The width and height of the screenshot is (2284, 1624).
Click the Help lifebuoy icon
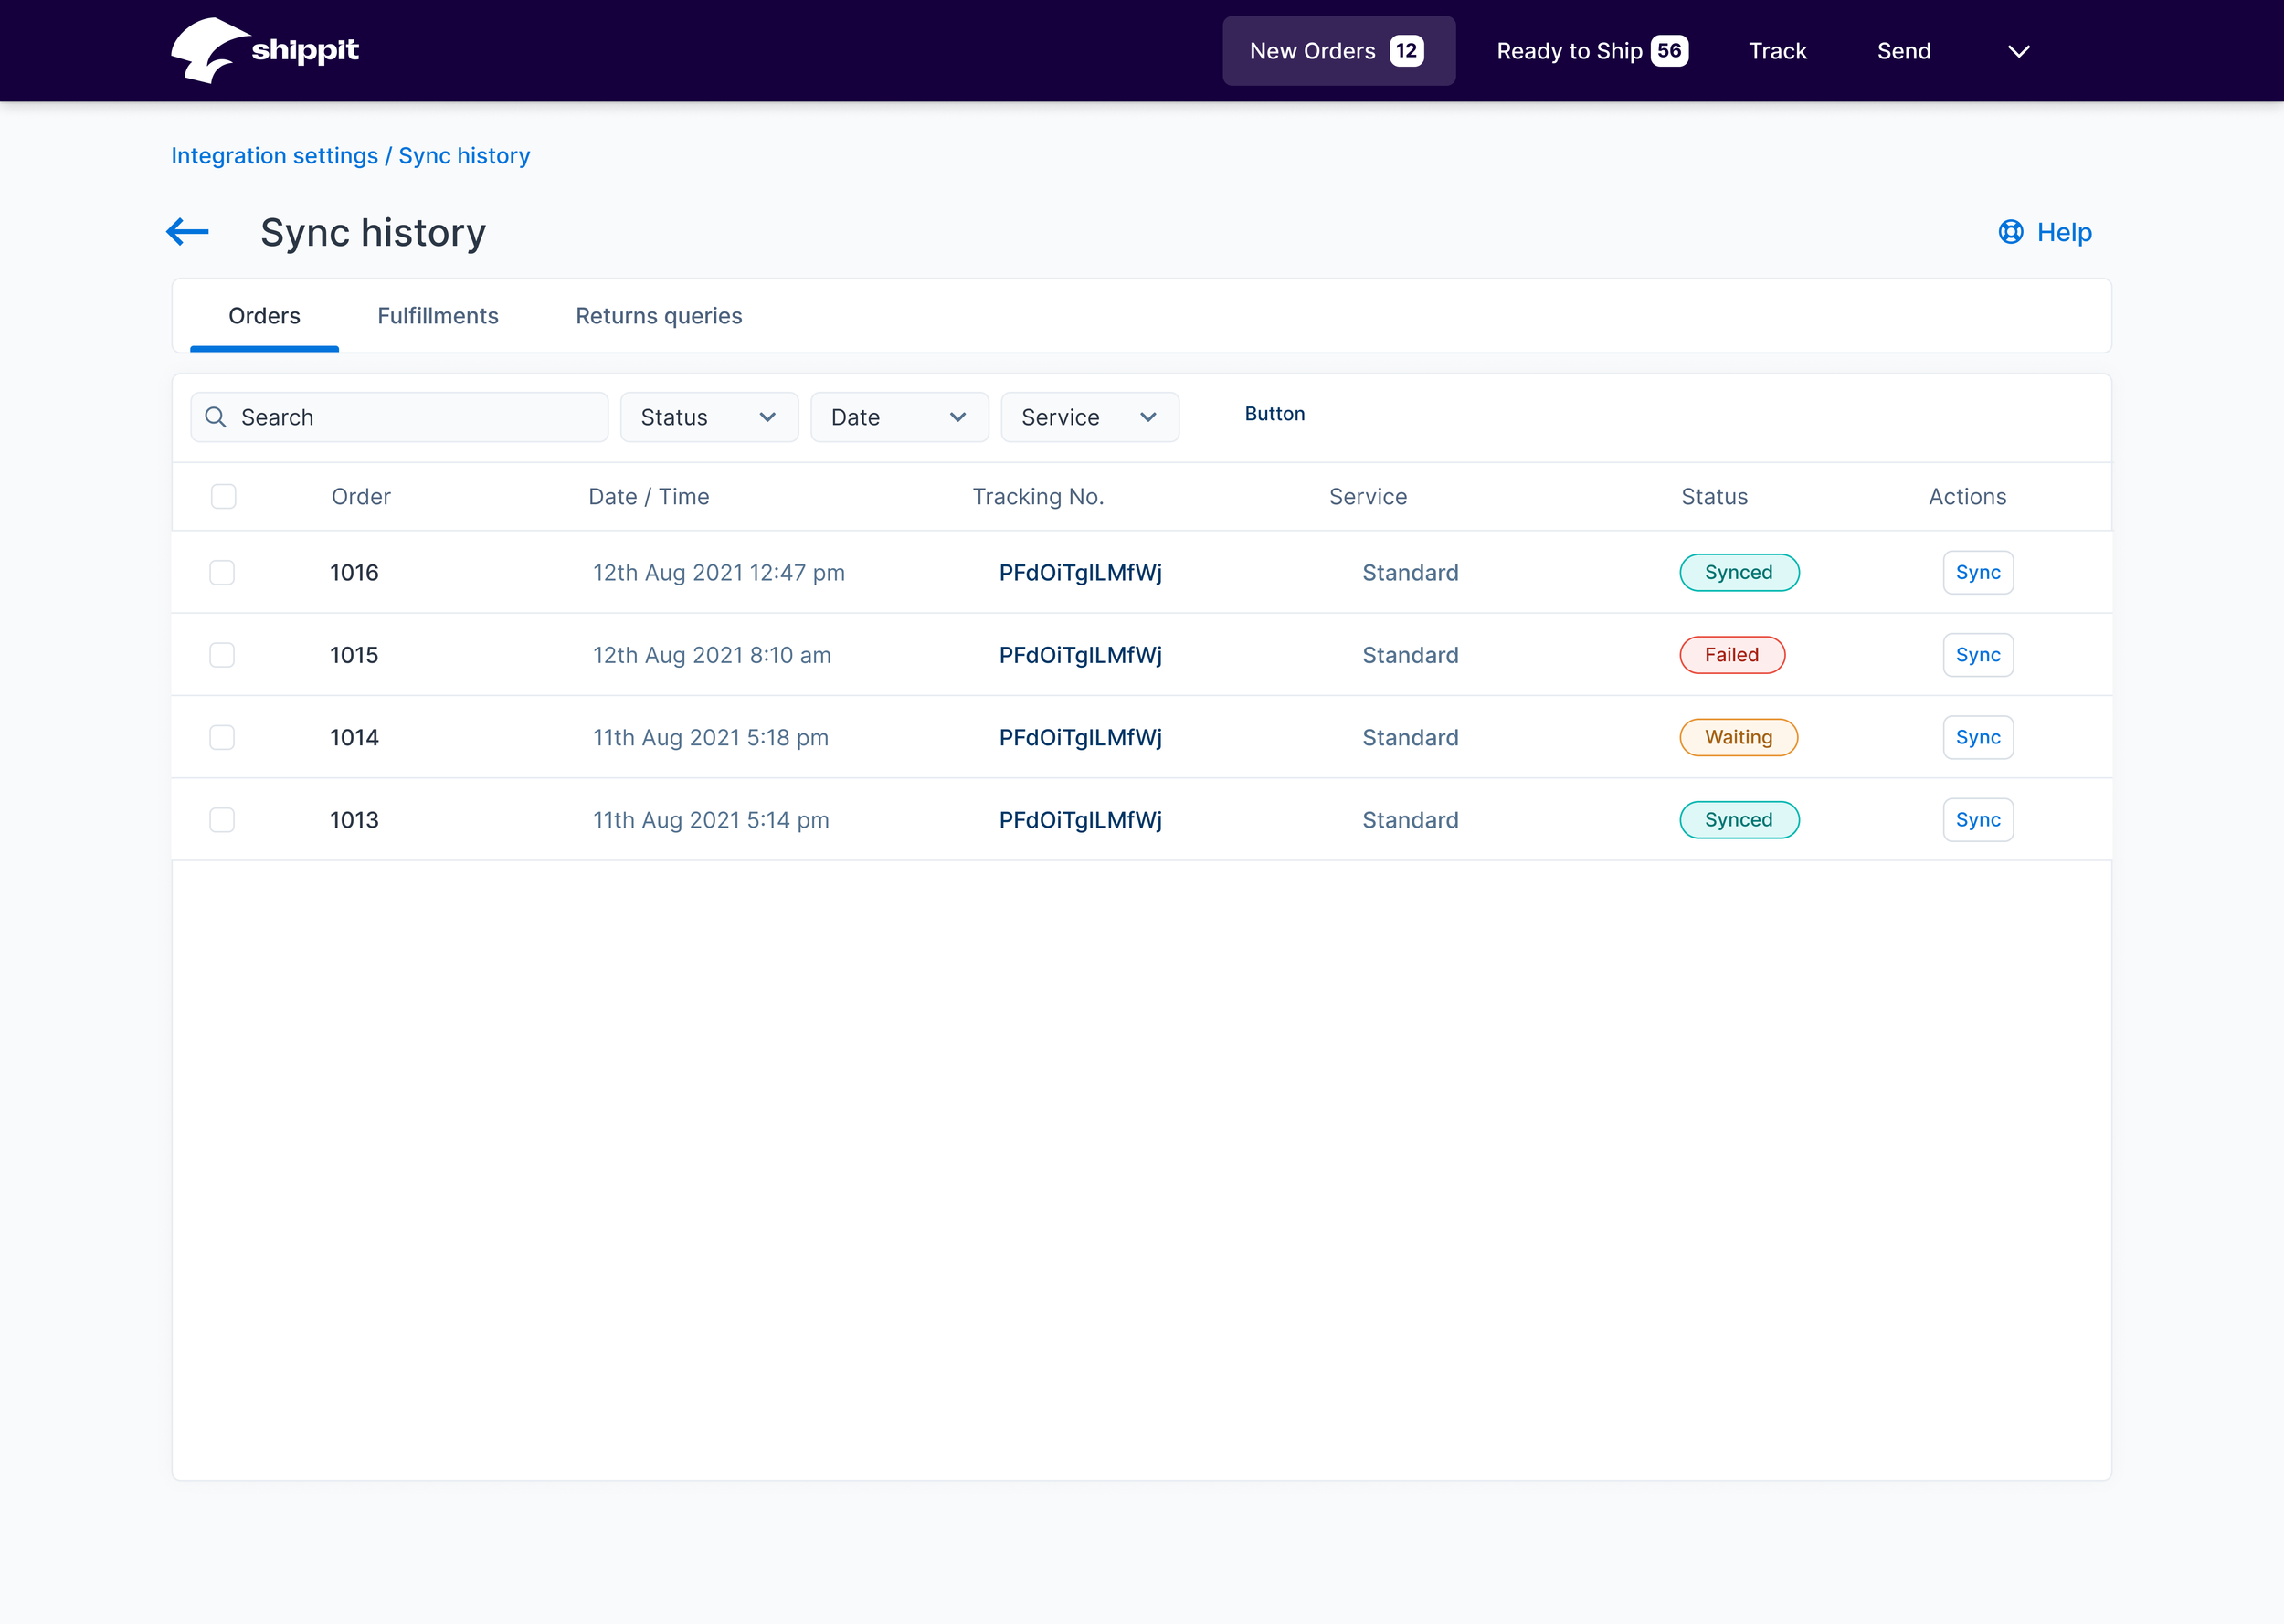[2010, 232]
